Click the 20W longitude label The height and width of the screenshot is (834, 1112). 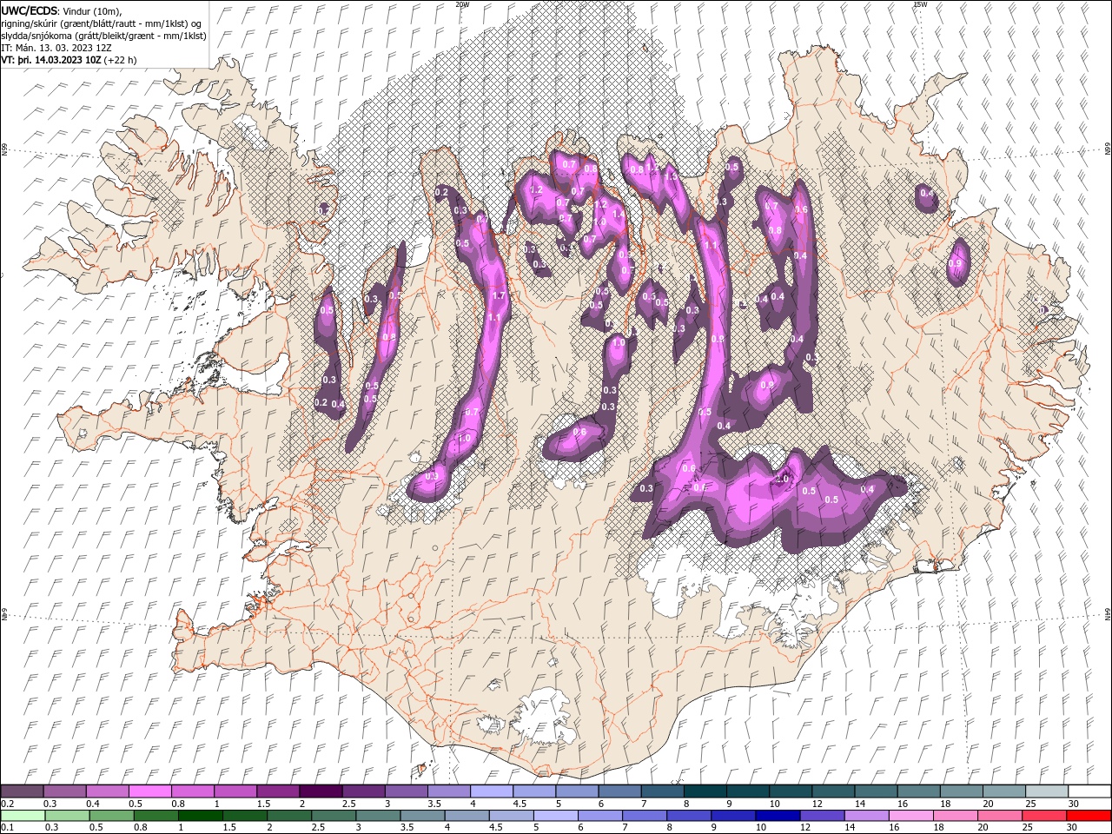pyautogui.click(x=462, y=4)
